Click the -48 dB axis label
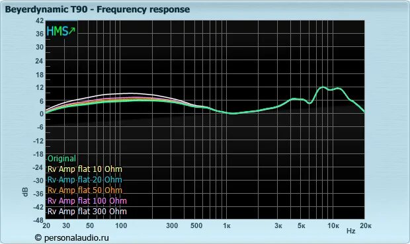The height and width of the screenshot is (244, 410). 38,220
